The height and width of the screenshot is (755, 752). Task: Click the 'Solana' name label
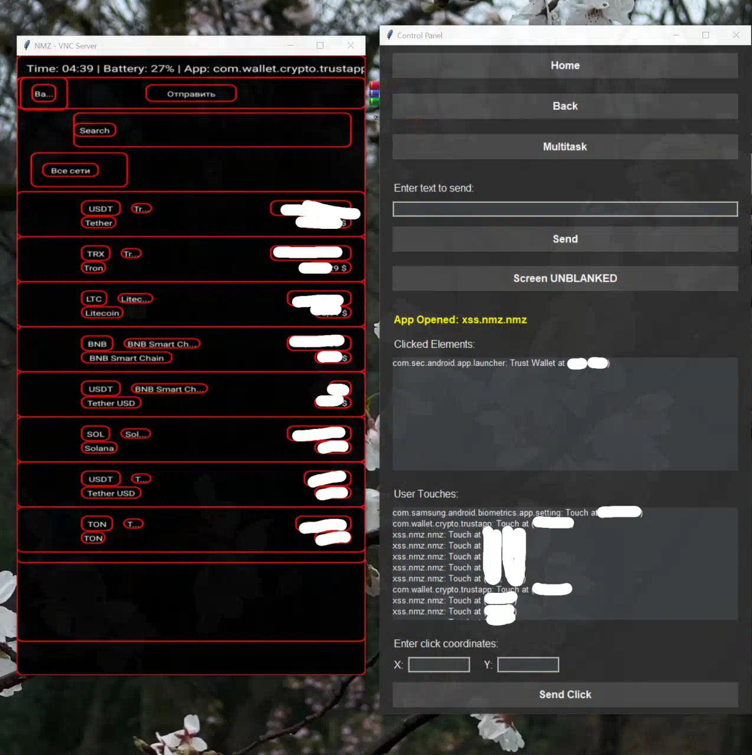tap(99, 448)
